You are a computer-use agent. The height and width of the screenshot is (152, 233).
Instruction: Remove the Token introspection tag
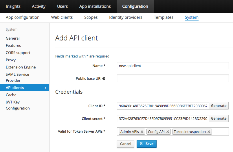point(209,132)
